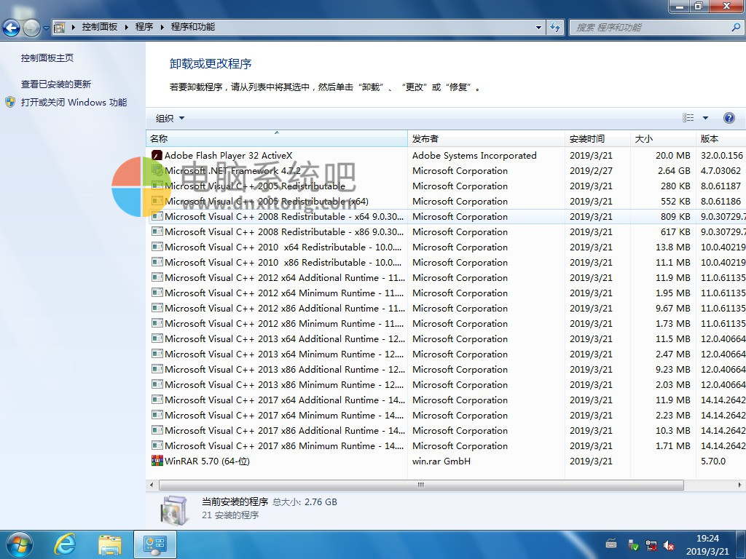This screenshot has height=559, width=746.
Task: Click icon of 2012 x86 Minimum Runtime
Action: click(157, 322)
